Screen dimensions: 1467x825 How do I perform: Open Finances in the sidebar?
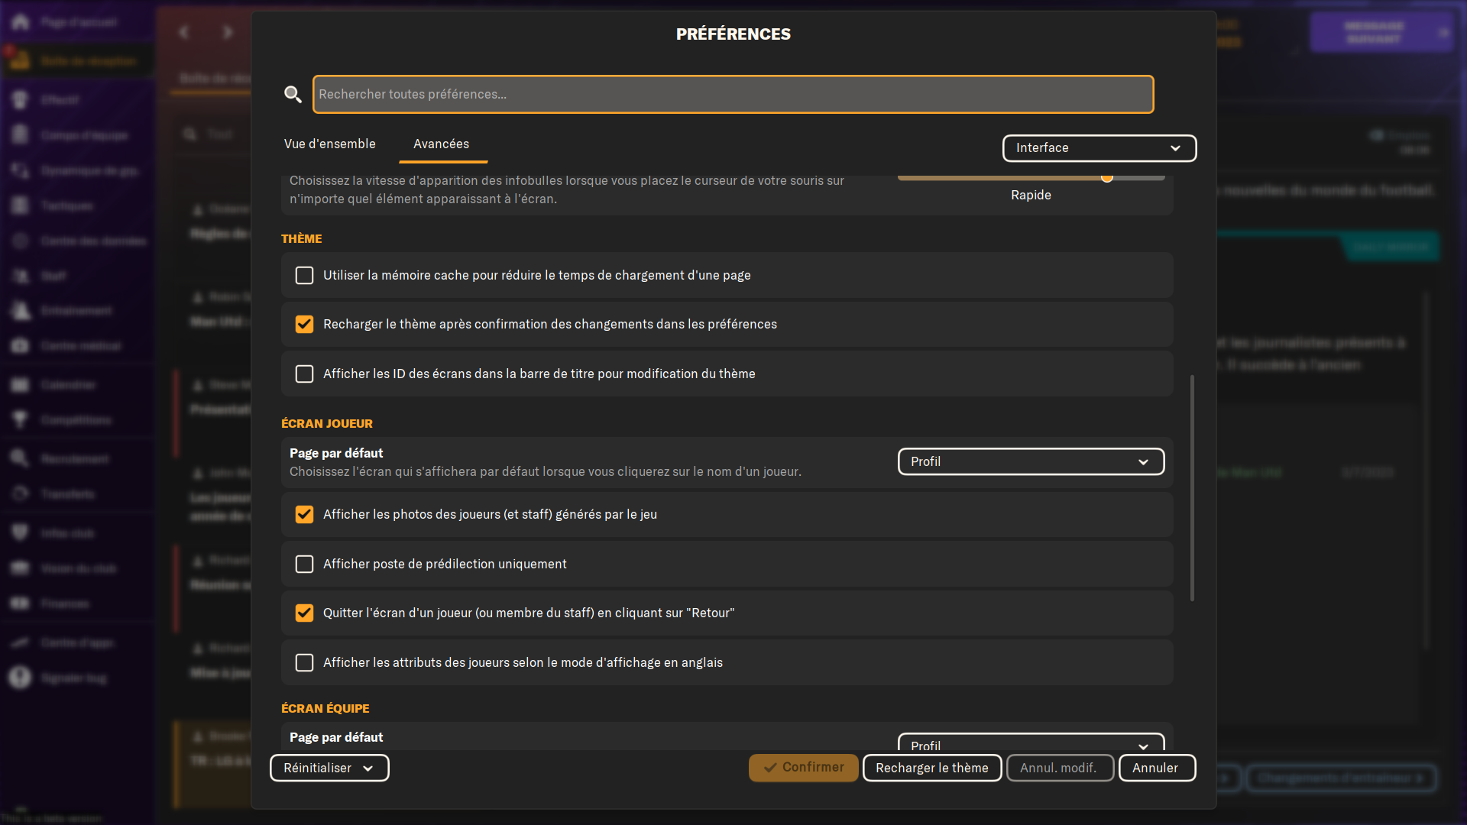[x=76, y=603]
